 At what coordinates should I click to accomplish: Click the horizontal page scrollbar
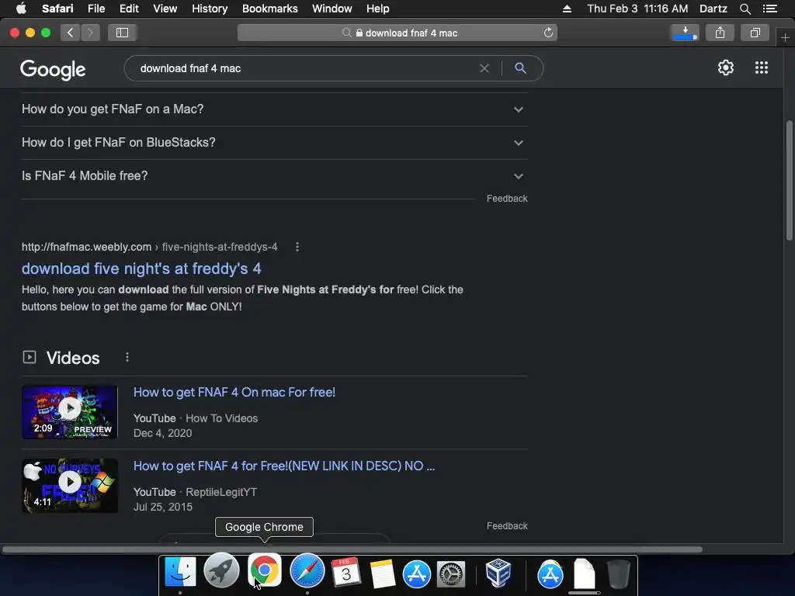[352, 549]
